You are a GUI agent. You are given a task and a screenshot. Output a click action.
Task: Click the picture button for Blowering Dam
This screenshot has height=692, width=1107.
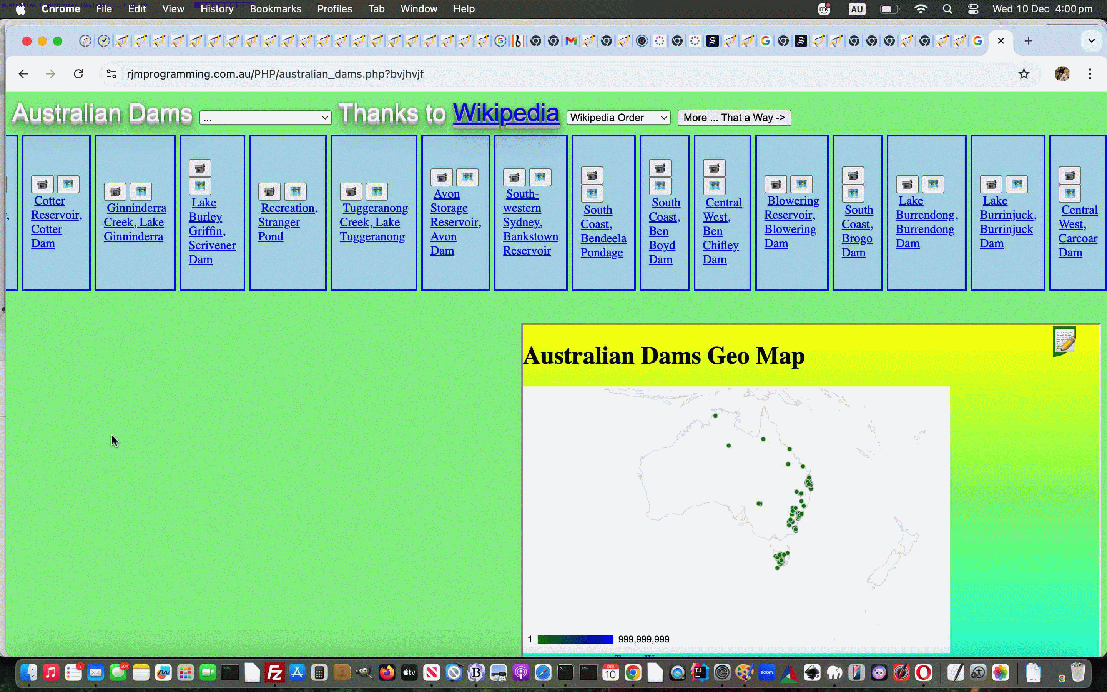pyautogui.click(x=801, y=185)
